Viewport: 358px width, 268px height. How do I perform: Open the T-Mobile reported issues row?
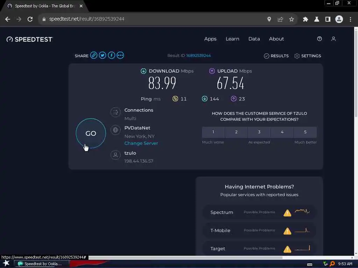point(259,230)
